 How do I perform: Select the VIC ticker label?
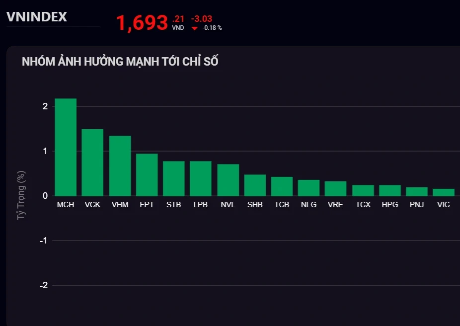[x=443, y=205]
